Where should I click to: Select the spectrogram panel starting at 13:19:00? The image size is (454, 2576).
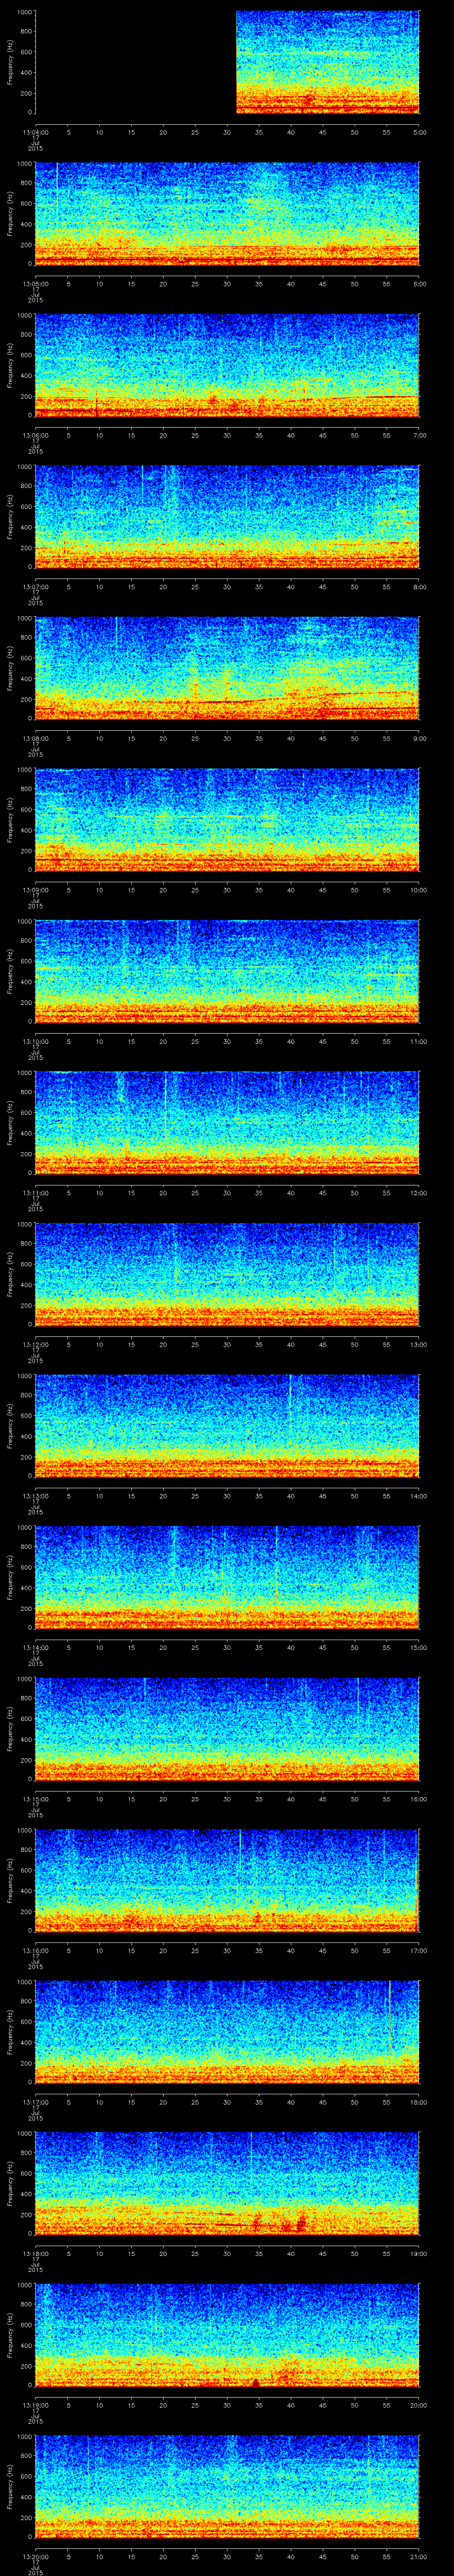(x=227, y=2335)
